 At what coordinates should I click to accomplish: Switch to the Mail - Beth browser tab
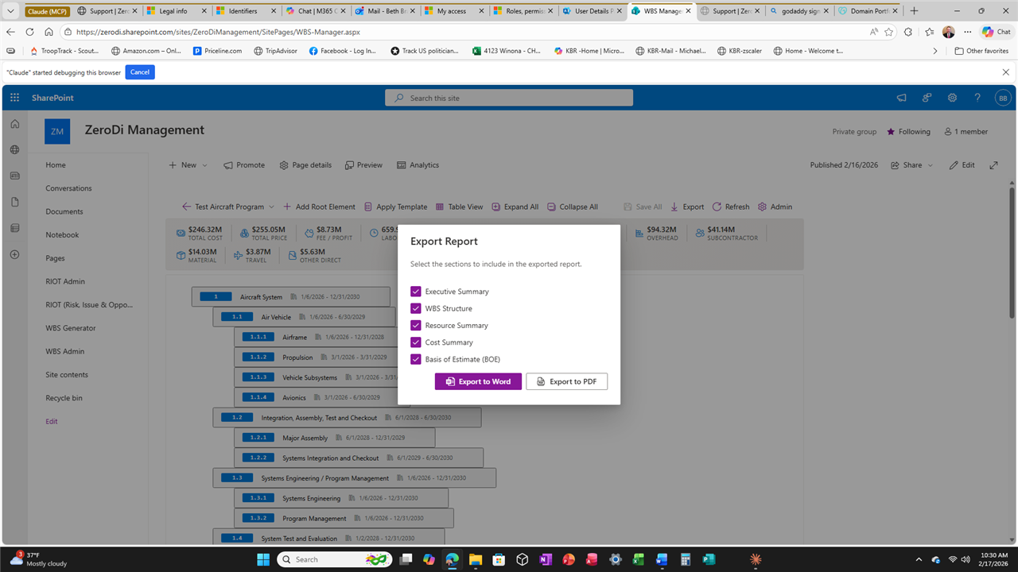tap(386, 11)
